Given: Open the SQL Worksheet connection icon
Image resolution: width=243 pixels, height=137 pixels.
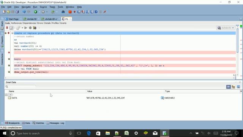Looking at the screenshot, I should click(53, 12).
